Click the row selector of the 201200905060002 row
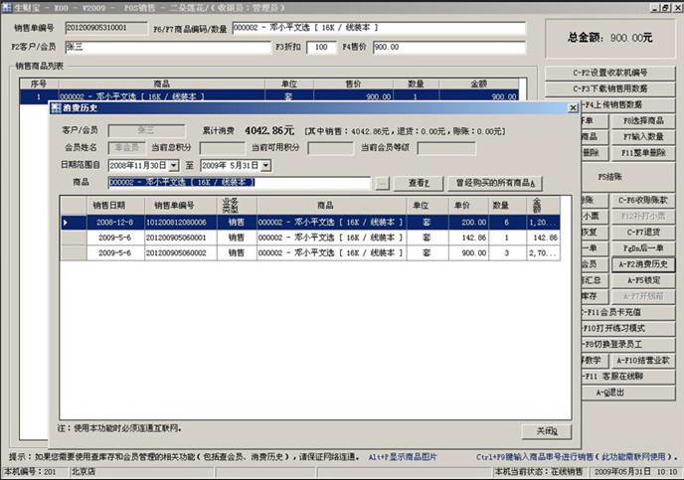 coord(74,252)
